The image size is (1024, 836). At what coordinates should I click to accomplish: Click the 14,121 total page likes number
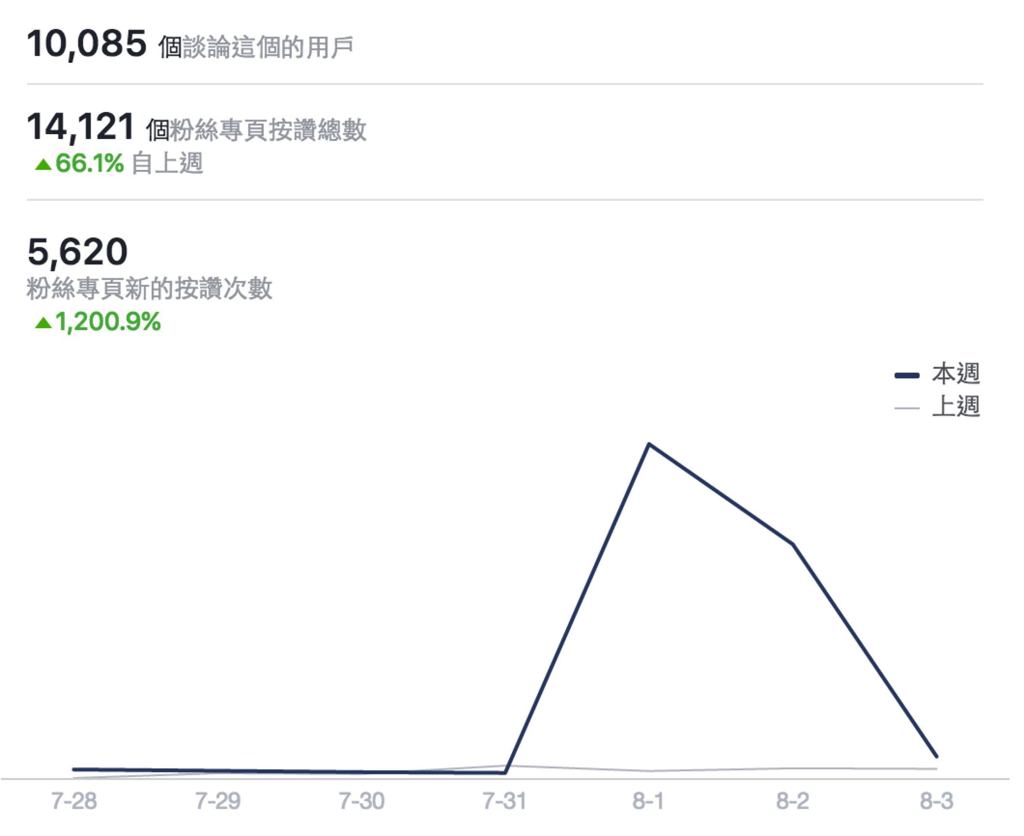(x=81, y=127)
